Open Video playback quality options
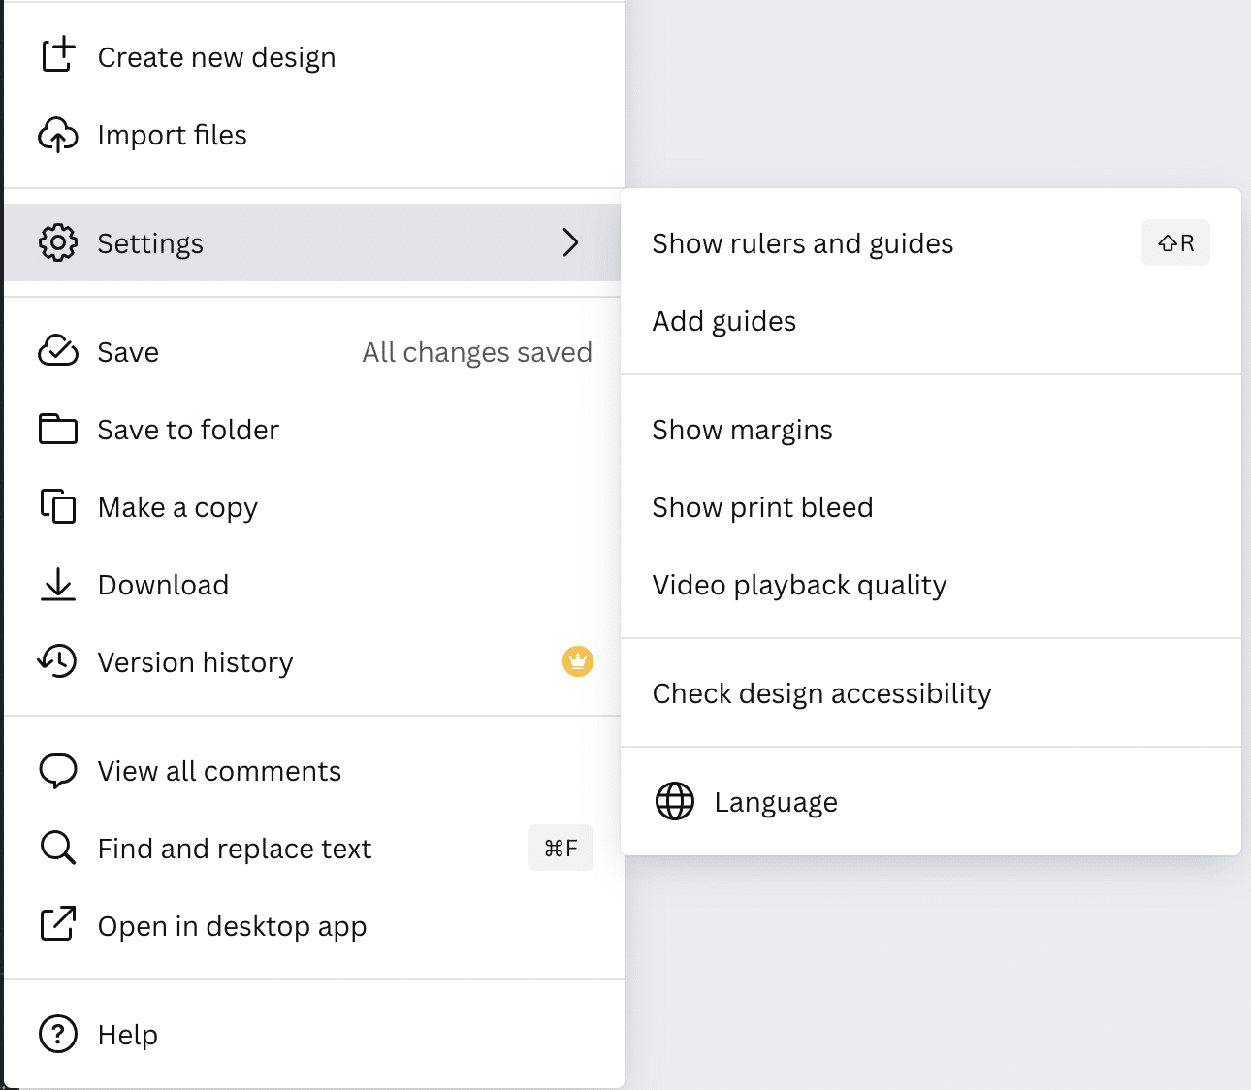This screenshot has width=1251, height=1090. 799,585
